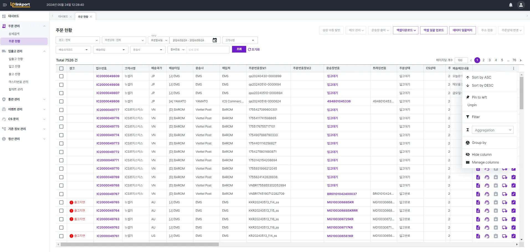Check the box for order IC2000049809
530x252 pixels.
[61, 76]
